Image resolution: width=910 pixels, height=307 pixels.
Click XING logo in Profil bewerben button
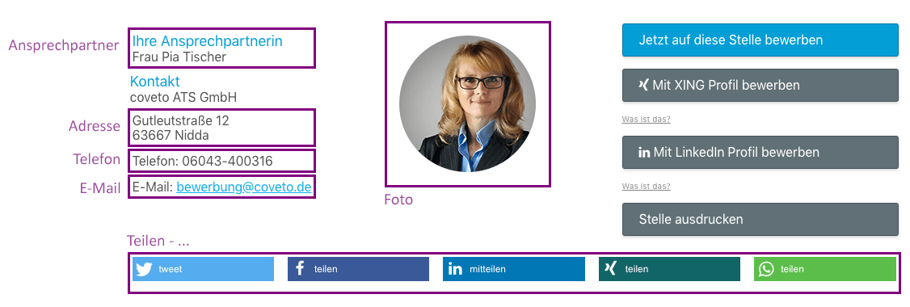[643, 85]
